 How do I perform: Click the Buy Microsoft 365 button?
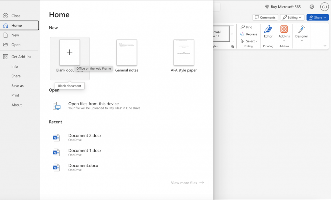[x=283, y=7]
